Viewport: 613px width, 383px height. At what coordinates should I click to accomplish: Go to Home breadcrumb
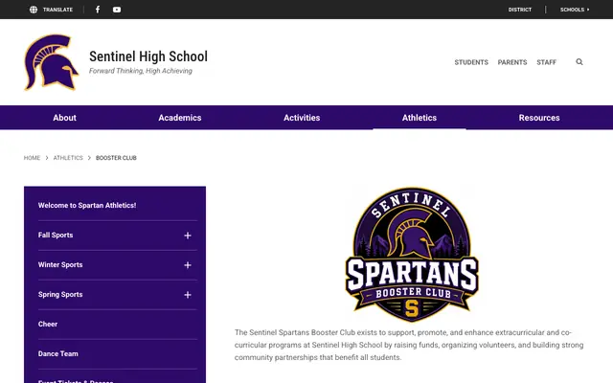click(32, 158)
